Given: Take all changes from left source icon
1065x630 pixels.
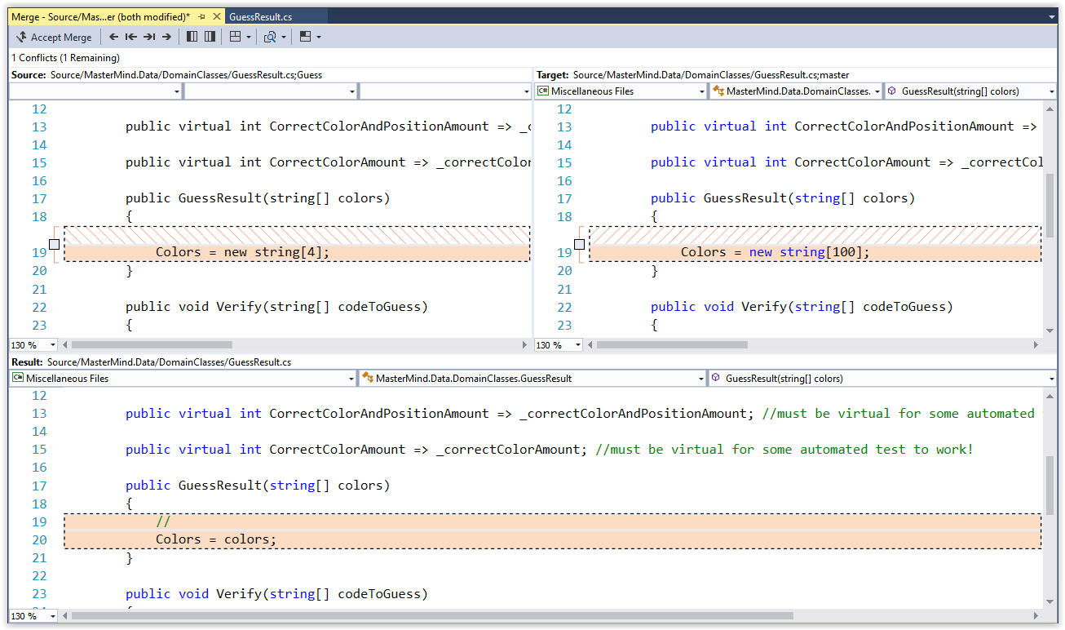Looking at the screenshot, I should (192, 37).
